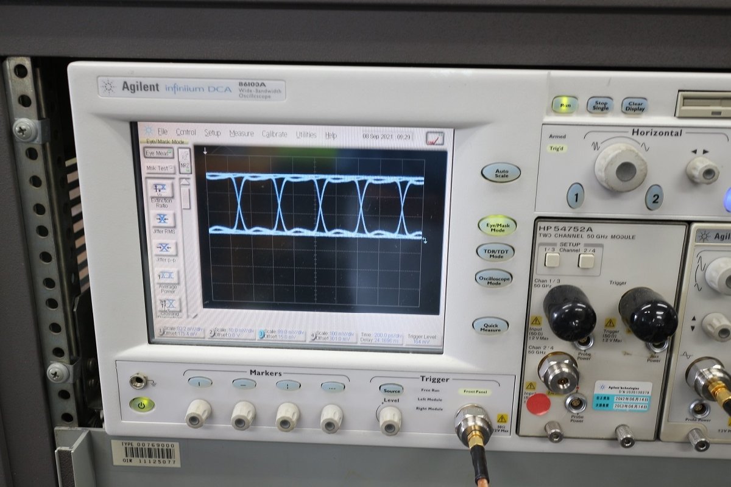
Task: Click the second Markers knob
Action: pos(243,415)
